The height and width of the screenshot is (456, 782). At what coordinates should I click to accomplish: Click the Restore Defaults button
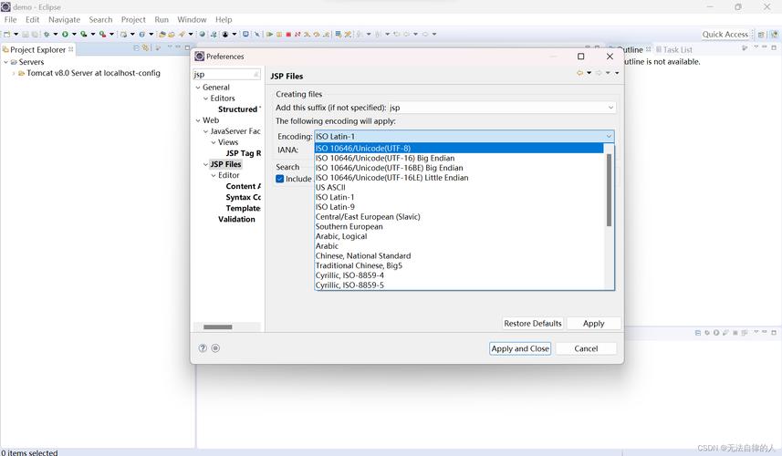tap(532, 323)
